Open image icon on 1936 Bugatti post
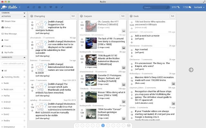The image size is (206, 128). (124, 68)
